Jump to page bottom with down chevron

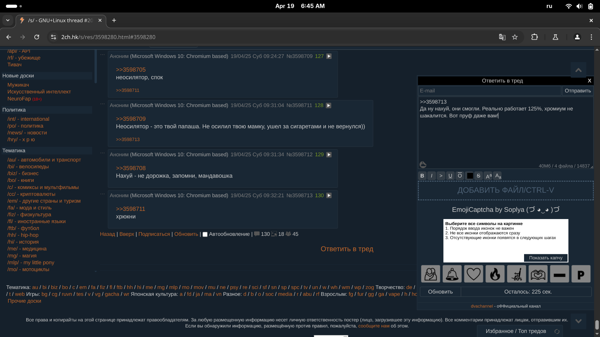click(578, 321)
